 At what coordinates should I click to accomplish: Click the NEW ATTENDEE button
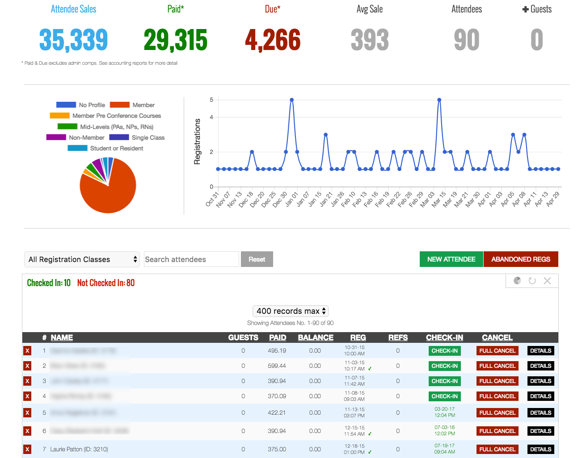tap(451, 259)
